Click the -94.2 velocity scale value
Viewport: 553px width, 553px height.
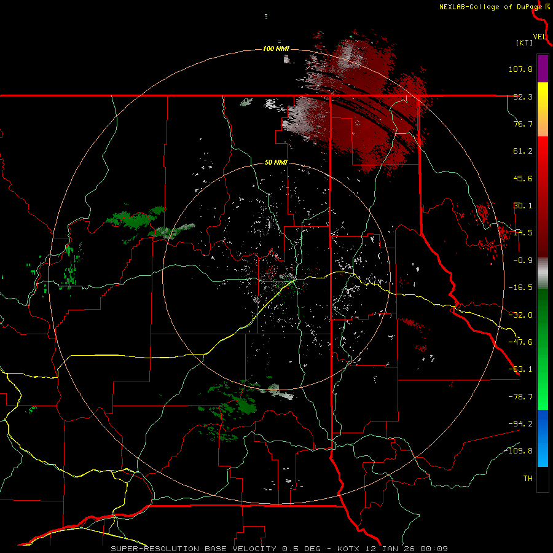(x=520, y=424)
